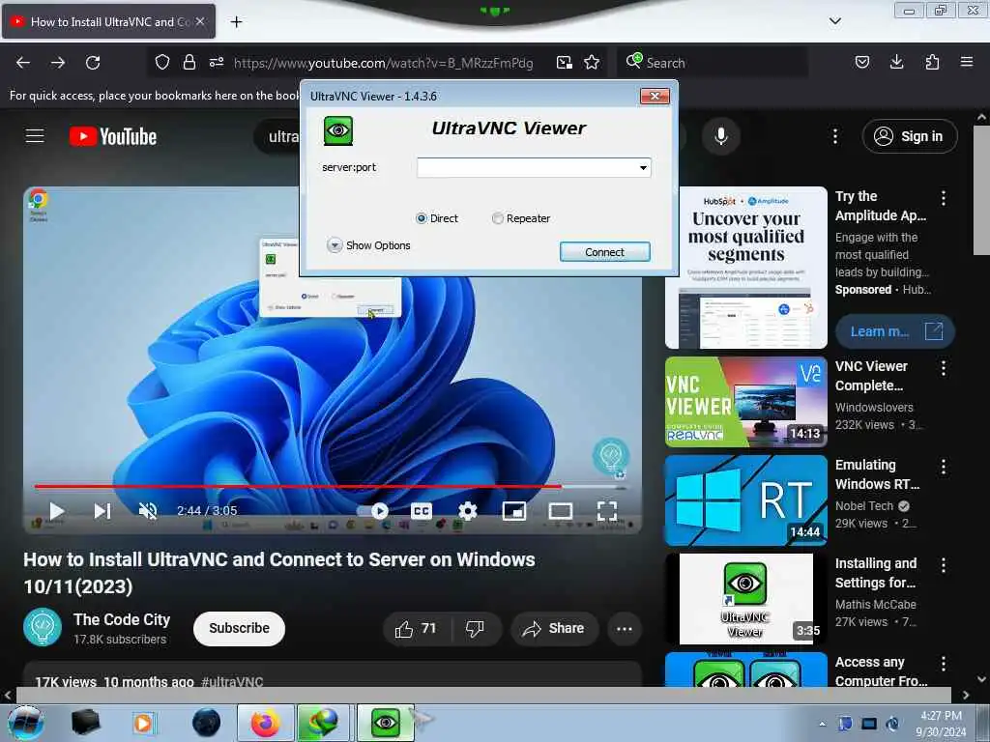Open video player settings gear
The height and width of the screenshot is (742, 990).
468,511
